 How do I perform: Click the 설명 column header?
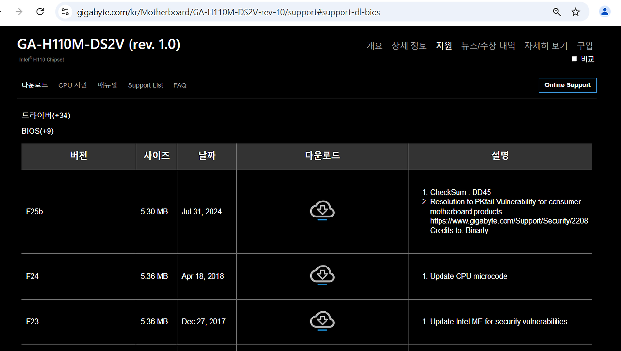(x=500, y=156)
